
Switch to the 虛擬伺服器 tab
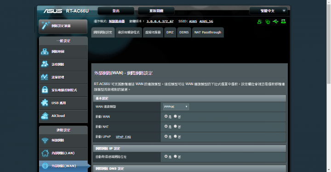tap(153, 32)
